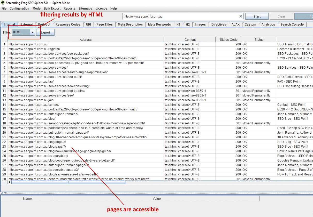This screenshot has width=313, height=217.
Task: Click the Value column header in lower pane
Action: pyautogui.click(x=157, y=198)
